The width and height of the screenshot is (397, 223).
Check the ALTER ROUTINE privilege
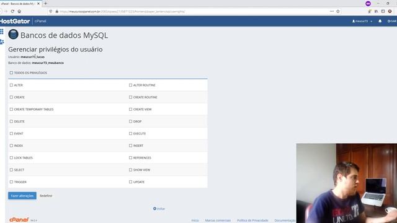pos(130,85)
